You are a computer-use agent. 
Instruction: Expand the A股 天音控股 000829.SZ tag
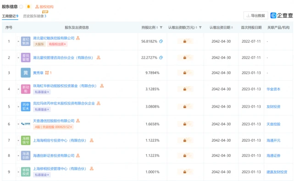click(54, 127)
